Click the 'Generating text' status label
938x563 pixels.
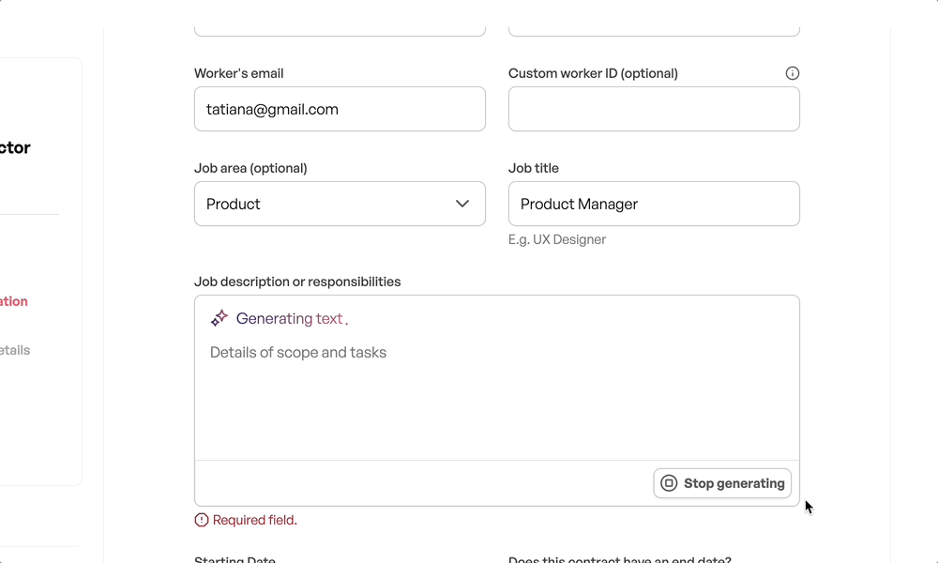click(290, 318)
